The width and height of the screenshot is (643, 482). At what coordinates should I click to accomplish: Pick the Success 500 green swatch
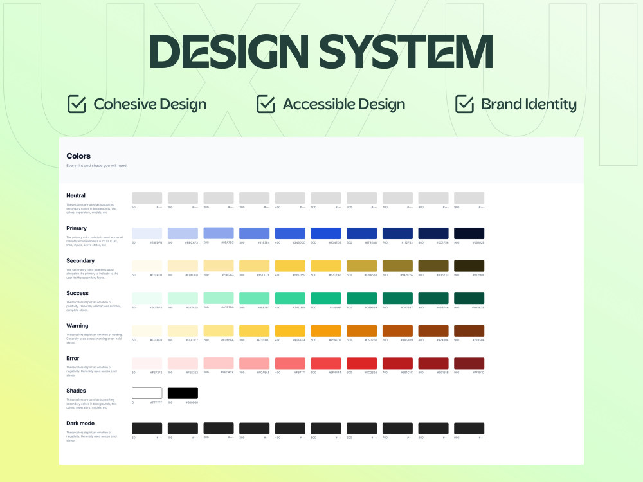click(x=325, y=298)
